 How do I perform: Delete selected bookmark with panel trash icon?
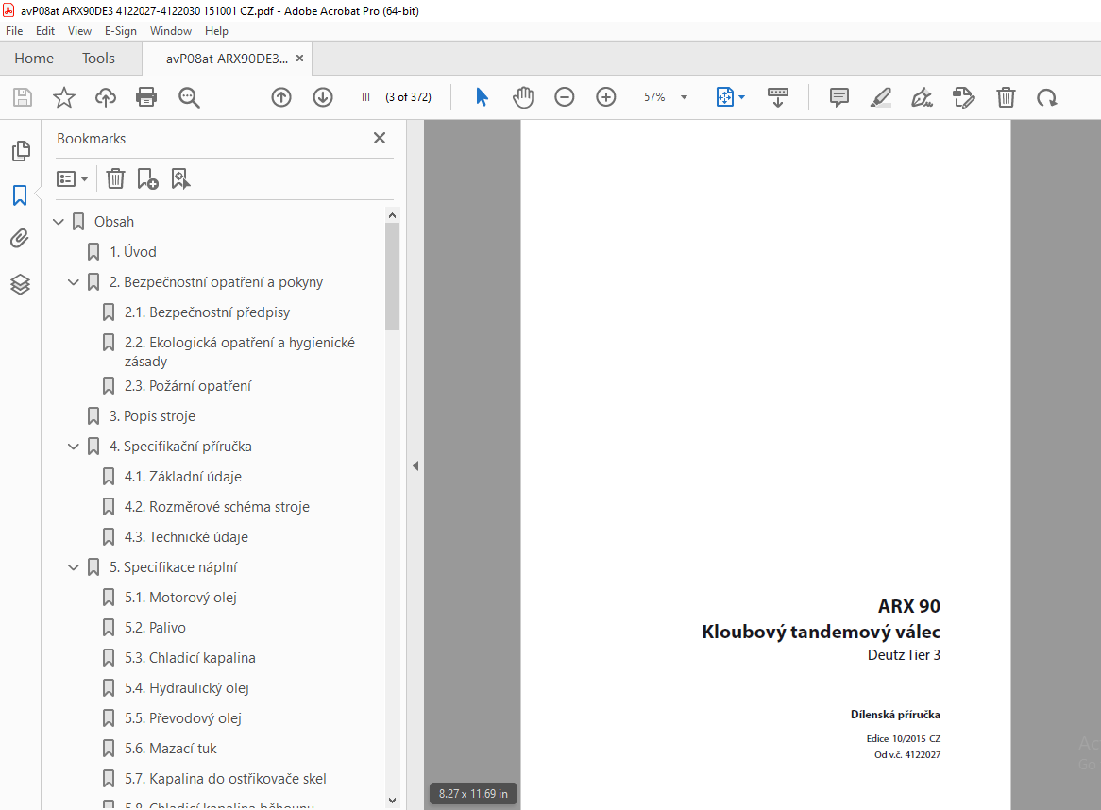tap(115, 178)
